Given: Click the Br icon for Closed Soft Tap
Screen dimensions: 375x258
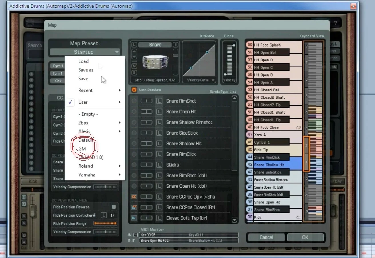Looking at the screenshot, I should (x=134, y=218).
